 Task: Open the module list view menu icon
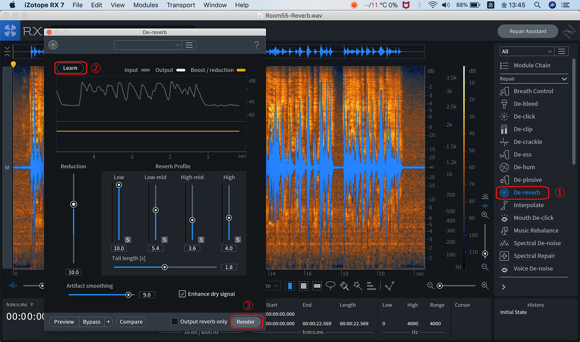pos(561,52)
